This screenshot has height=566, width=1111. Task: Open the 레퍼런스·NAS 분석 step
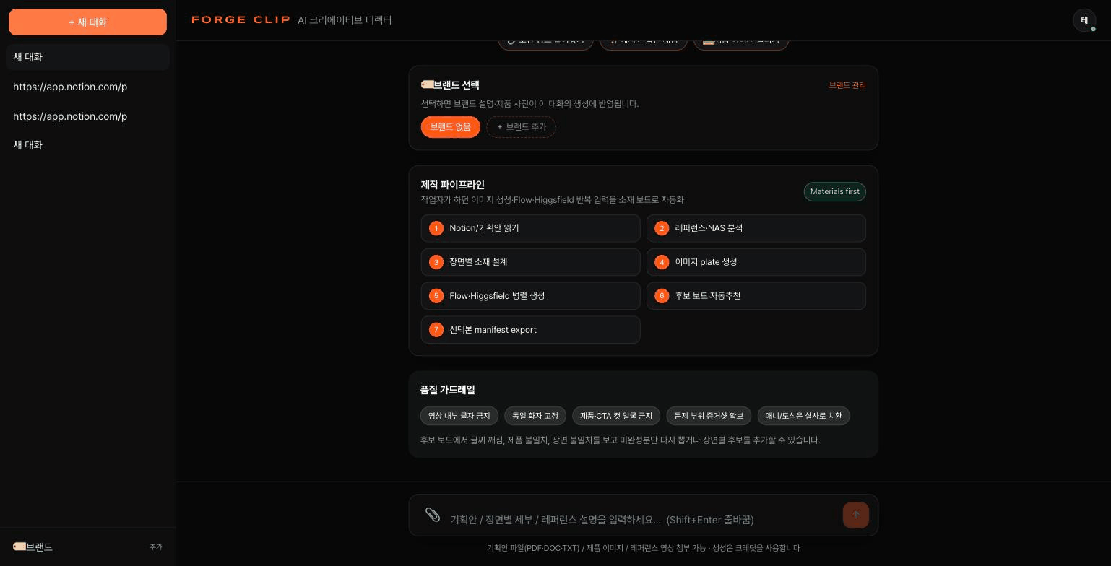756,228
